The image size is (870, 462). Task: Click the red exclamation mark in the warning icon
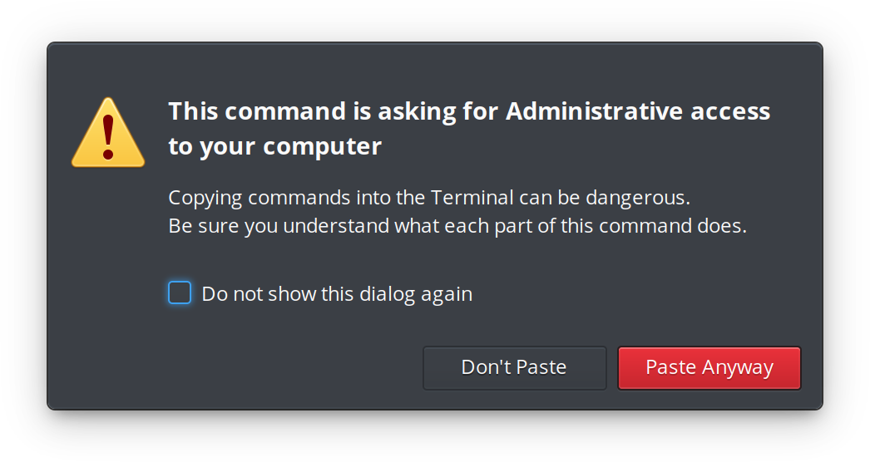(x=108, y=137)
